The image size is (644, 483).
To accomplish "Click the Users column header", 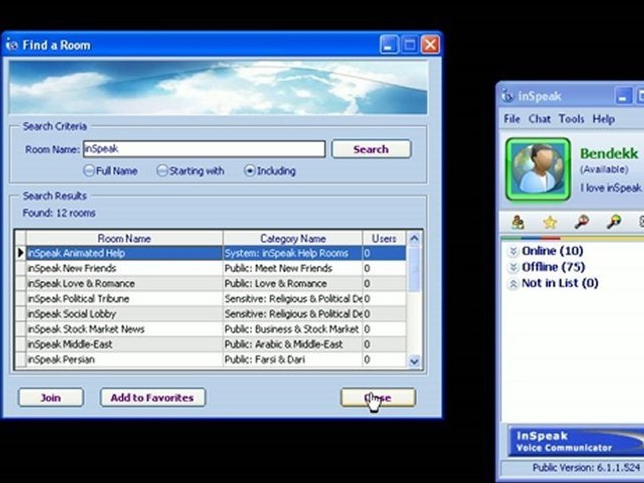I will click(x=384, y=238).
